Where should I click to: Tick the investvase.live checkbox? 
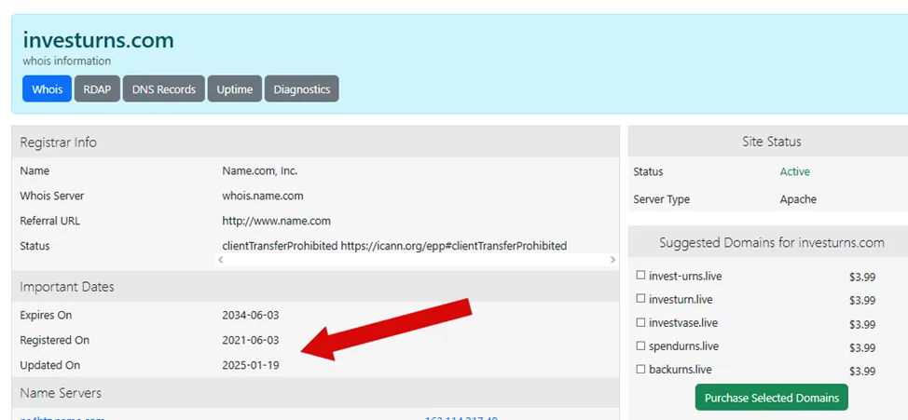pos(640,322)
